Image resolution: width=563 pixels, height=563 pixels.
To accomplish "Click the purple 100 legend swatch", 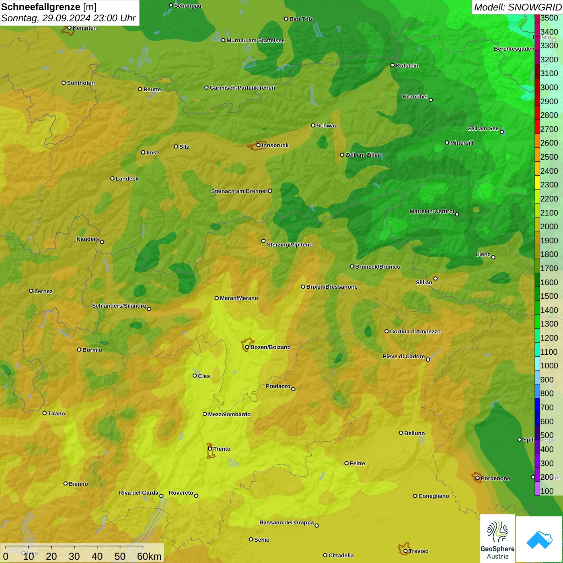I will click(537, 489).
